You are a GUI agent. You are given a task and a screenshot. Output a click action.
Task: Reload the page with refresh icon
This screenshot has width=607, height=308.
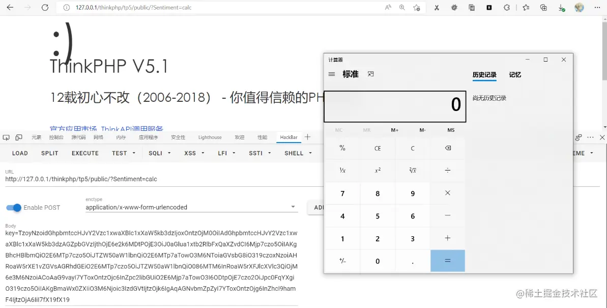pos(45,7)
